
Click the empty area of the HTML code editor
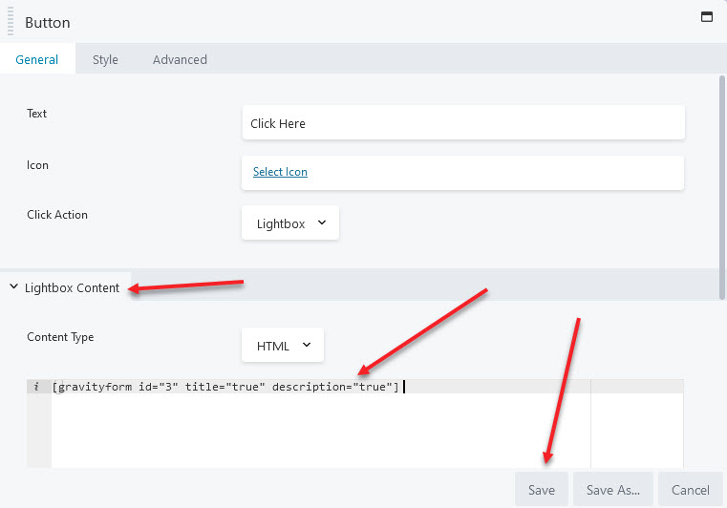(320, 430)
